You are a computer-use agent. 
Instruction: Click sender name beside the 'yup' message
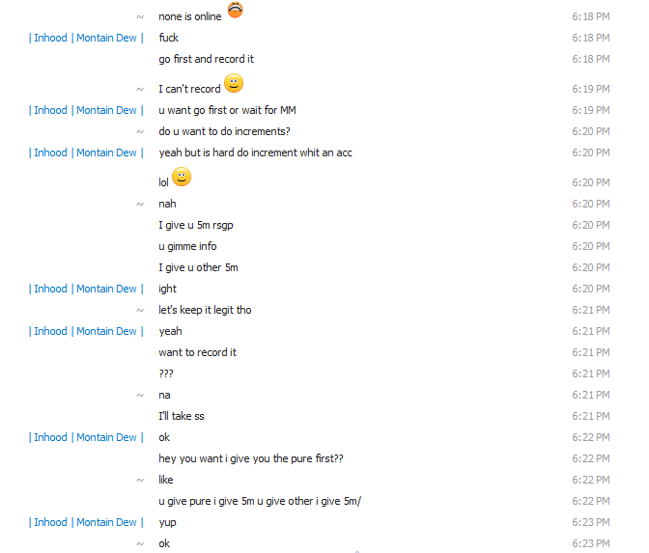[86, 523]
